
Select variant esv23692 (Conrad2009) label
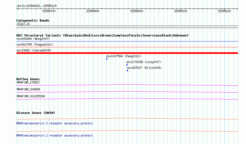(34, 50)
